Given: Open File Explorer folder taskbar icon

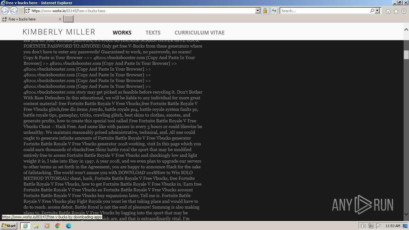Looking at the screenshot, I should (36, 226).
